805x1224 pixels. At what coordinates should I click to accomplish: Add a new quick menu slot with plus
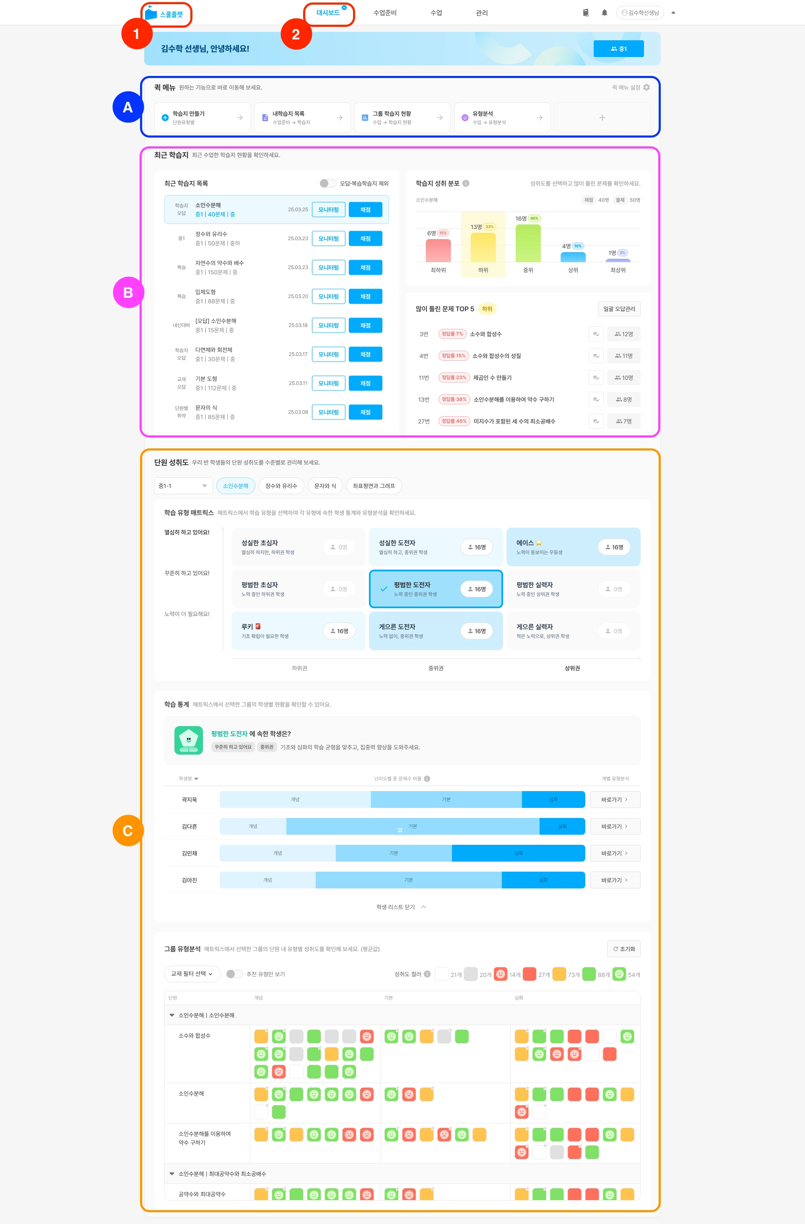[602, 118]
